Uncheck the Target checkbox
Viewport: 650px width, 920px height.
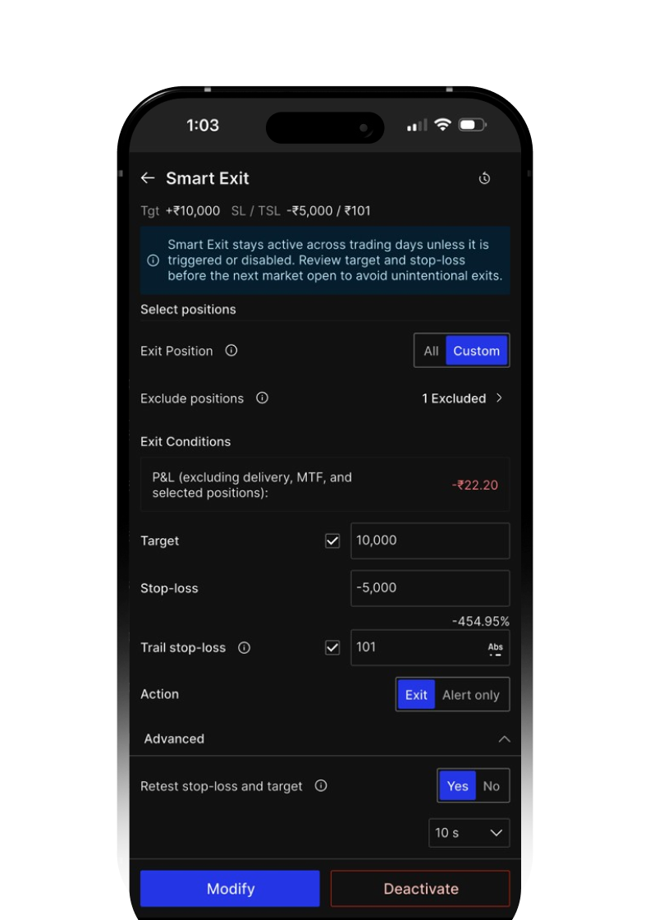click(x=332, y=540)
